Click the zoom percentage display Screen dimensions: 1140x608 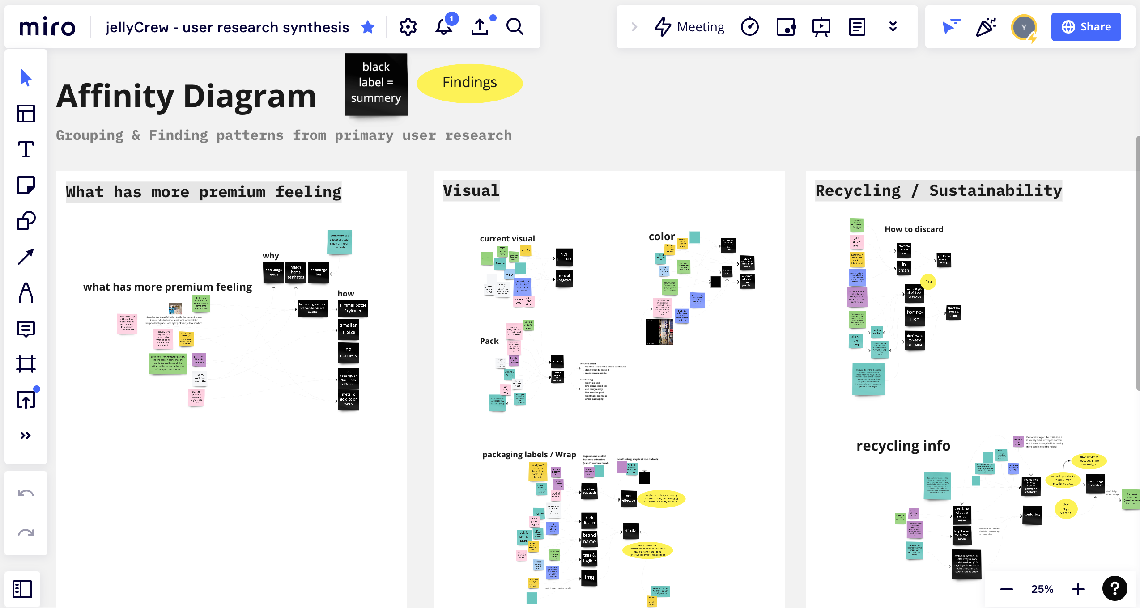1043,588
